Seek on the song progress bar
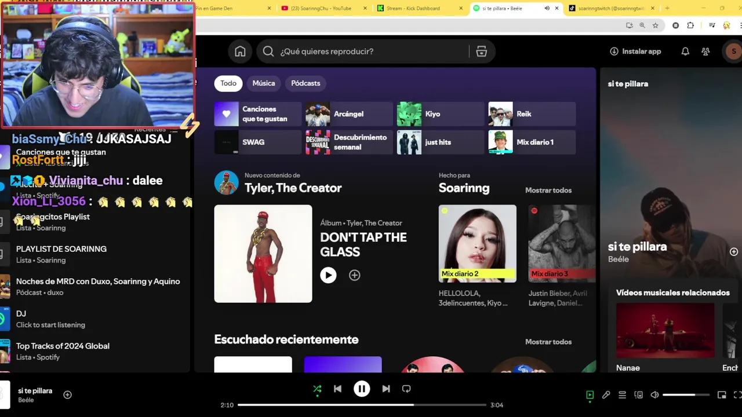 click(362, 405)
